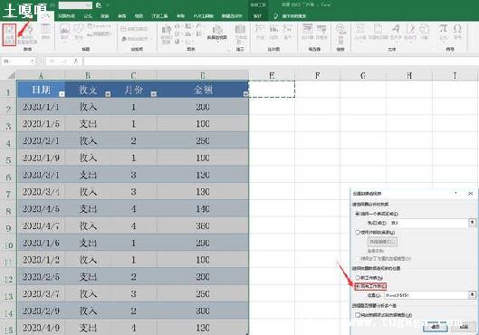The image size is (479, 335).
Task: Switch to the 审阅 ribbon tab
Action: tap(122, 16)
